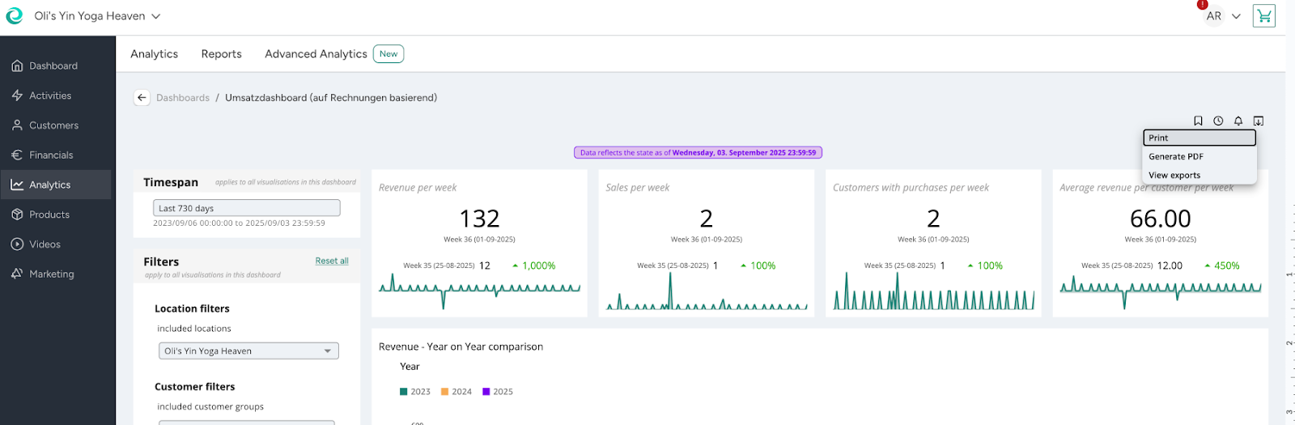Click the Eversports logo icon
The height and width of the screenshot is (425, 1295).
[15, 16]
